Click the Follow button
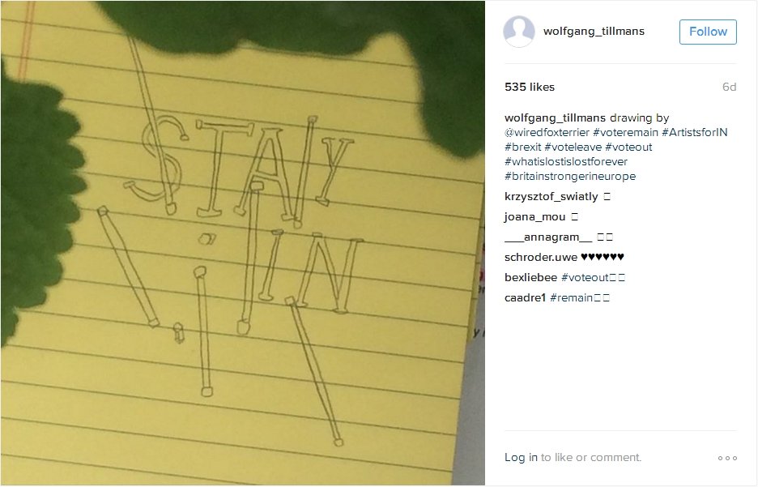The image size is (758, 487). click(x=708, y=32)
